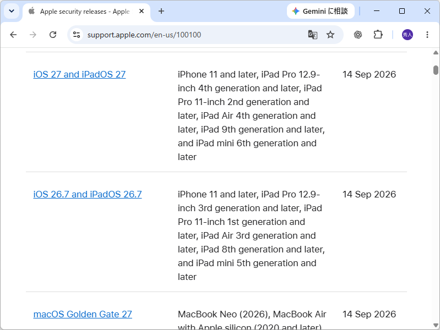Click text "MacBook Neo (2026), MacBook Air"
The width and height of the screenshot is (440, 330).
tap(252, 314)
